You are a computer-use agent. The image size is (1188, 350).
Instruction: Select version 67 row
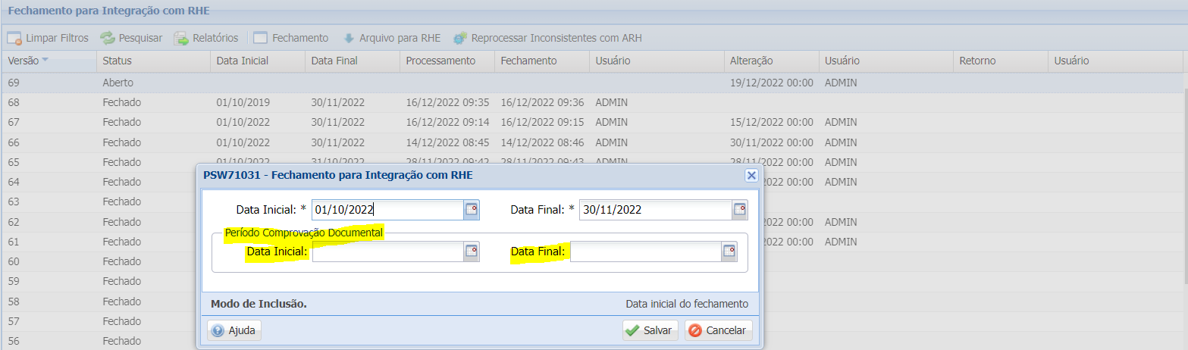(x=593, y=122)
